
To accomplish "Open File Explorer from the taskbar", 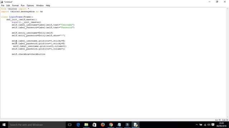I will 86,125.
